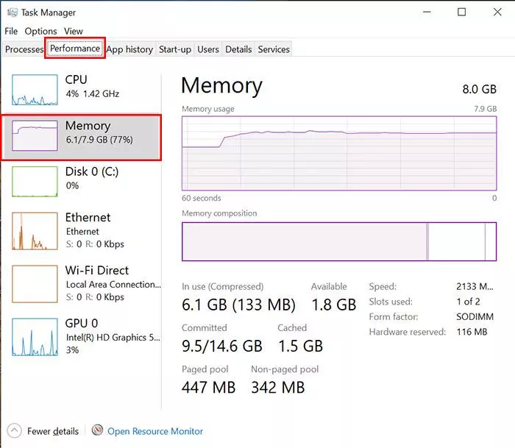The width and height of the screenshot is (515, 448).
Task: Click the Committed 9.5/14.6 GB value
Action: coord(222,346)
